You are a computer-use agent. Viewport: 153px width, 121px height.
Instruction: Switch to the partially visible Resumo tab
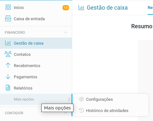coord(150,7)
